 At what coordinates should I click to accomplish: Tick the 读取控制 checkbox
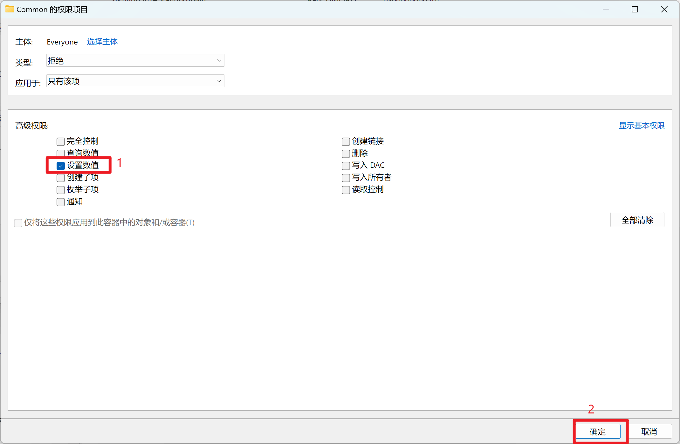(x=346, y=190)
